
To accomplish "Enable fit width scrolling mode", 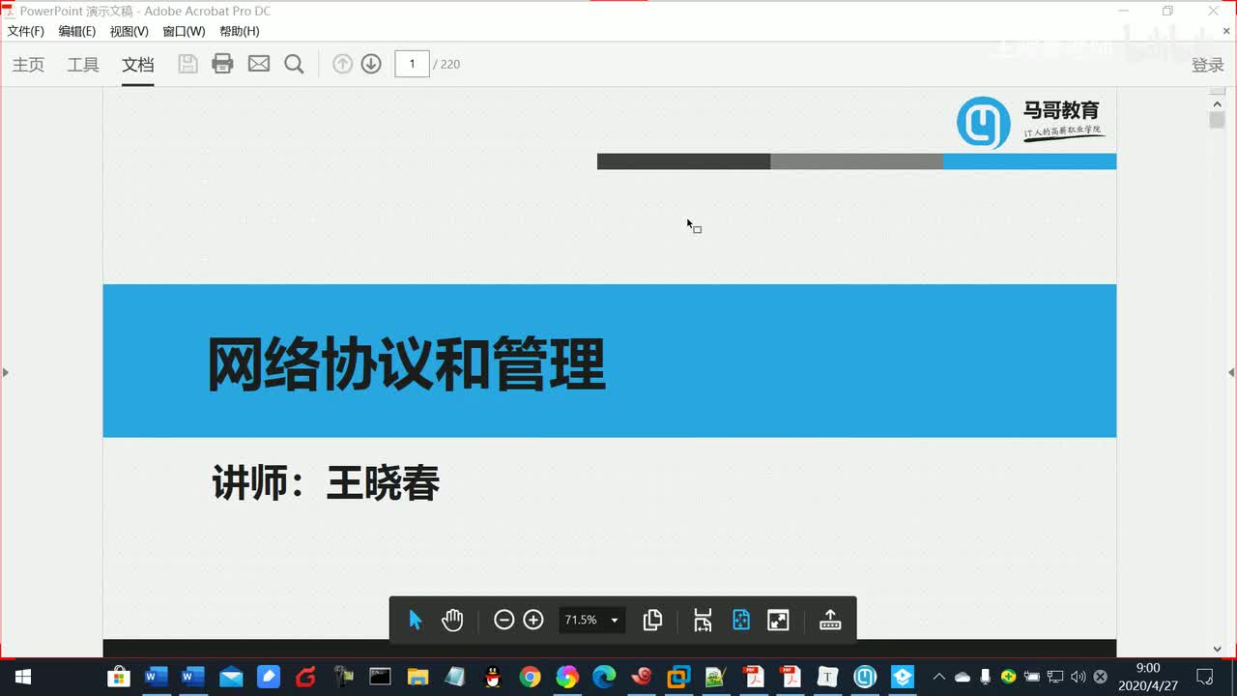I will pos(703,620).
